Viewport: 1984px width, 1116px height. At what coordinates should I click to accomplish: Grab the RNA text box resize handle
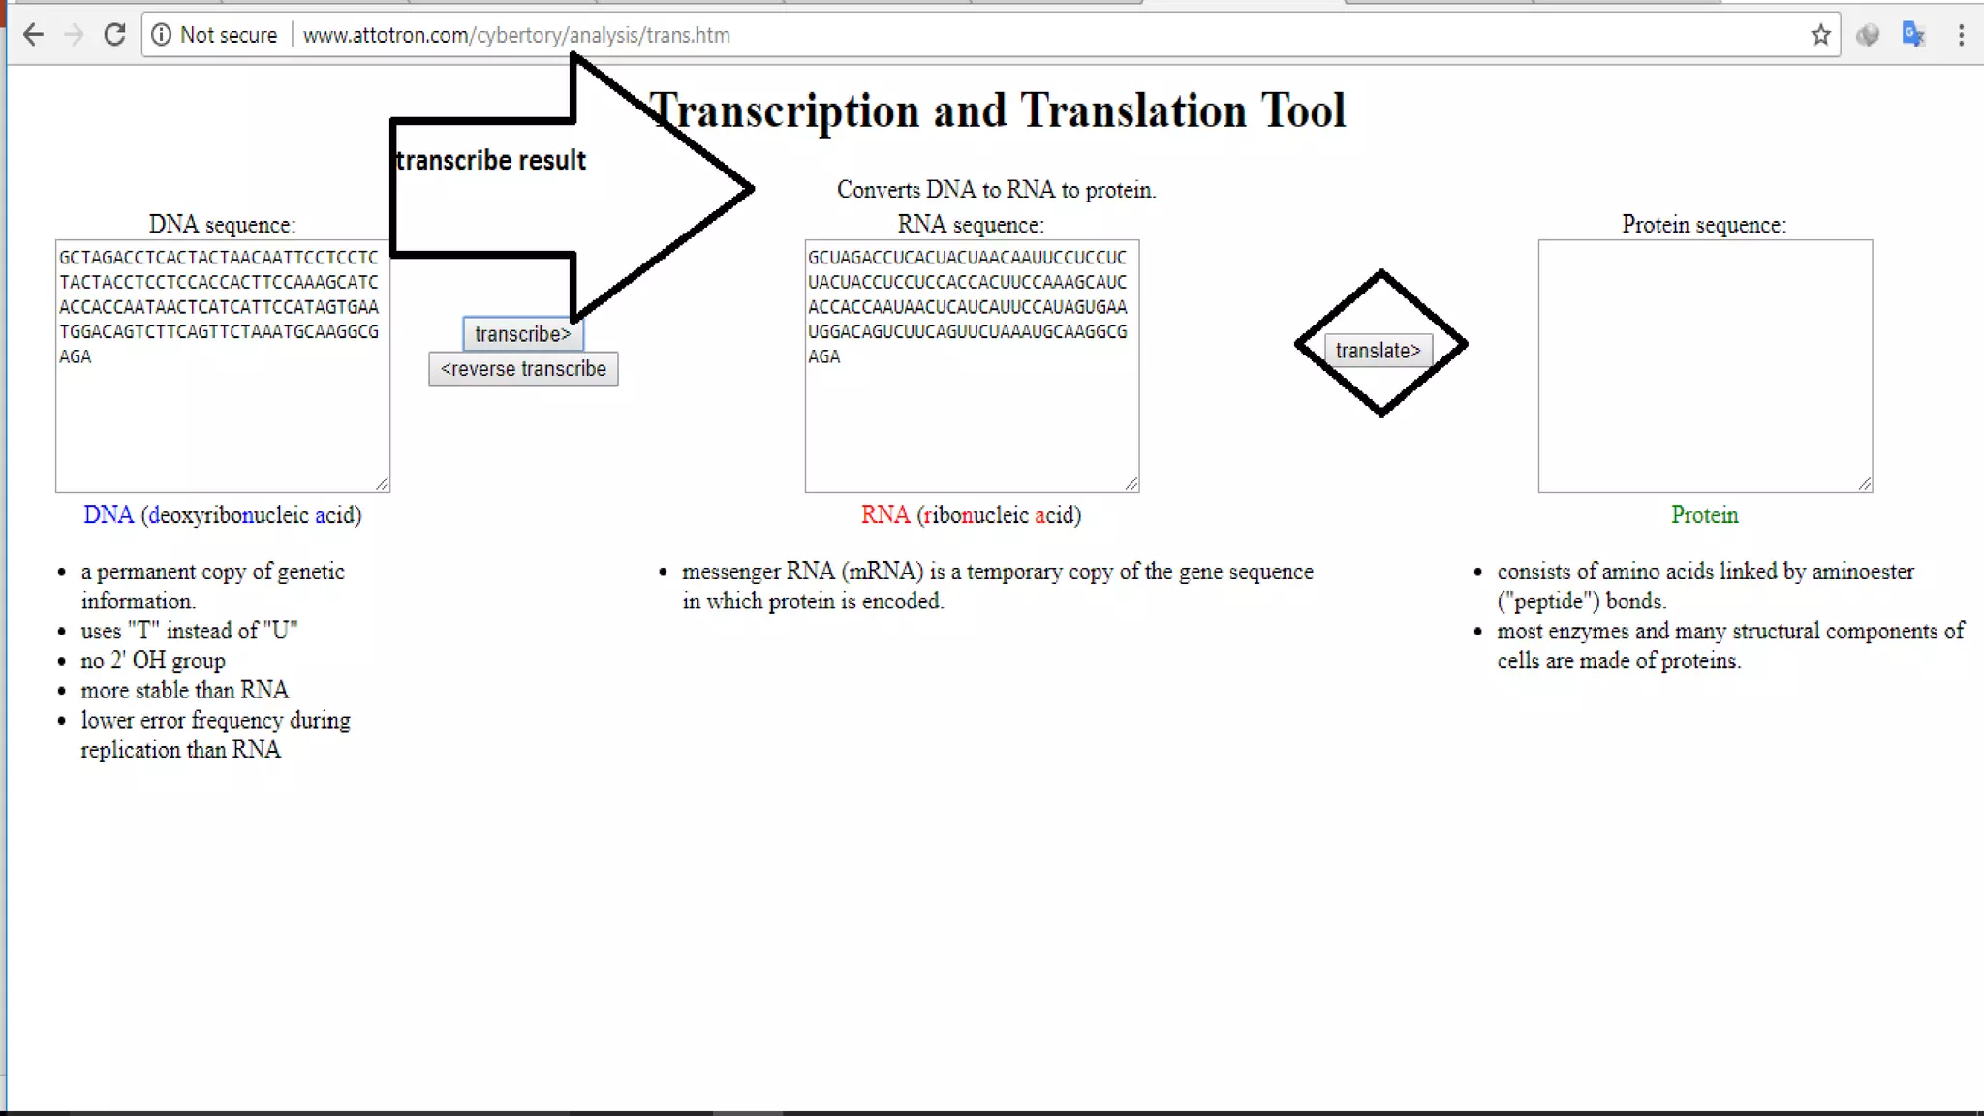tap(1131, 484)
